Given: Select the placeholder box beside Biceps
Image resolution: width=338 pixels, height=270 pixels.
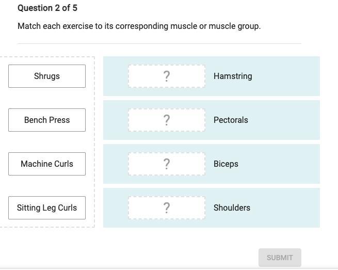Looking at the screenshot, I should pos(167,164).
